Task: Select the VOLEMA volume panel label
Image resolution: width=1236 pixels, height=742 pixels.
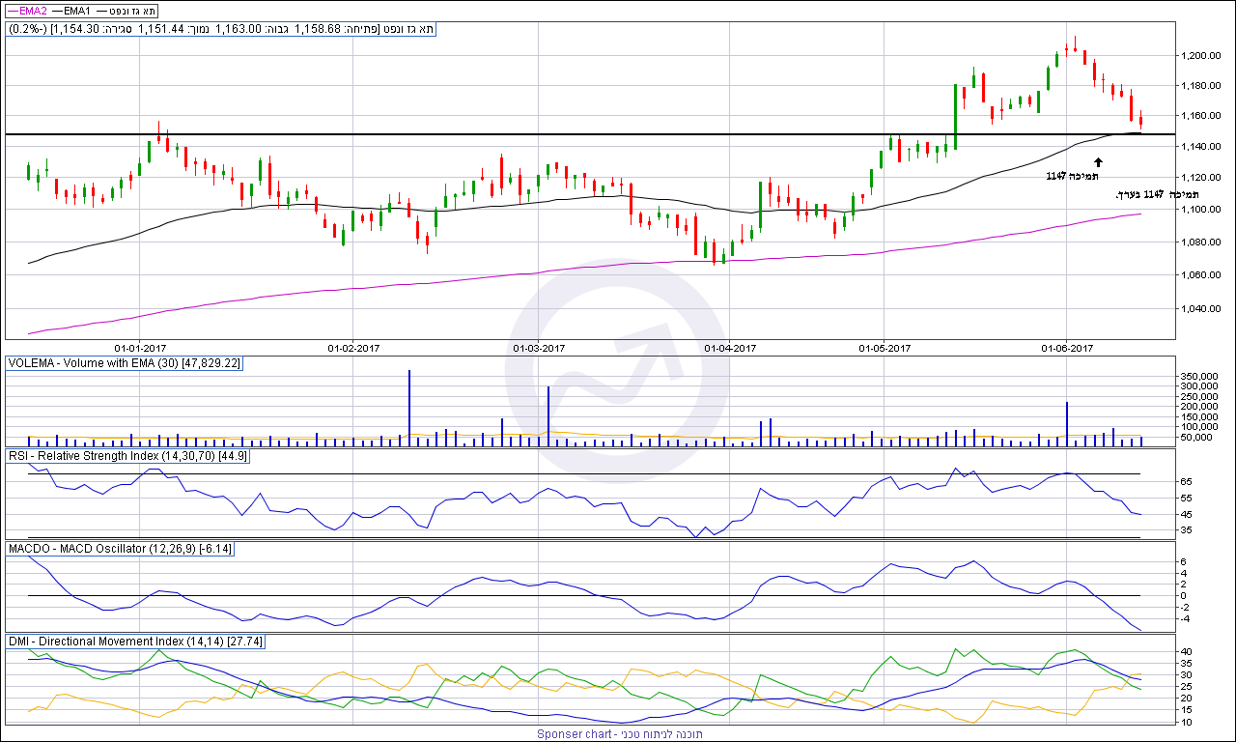Action: click(125, 363)
